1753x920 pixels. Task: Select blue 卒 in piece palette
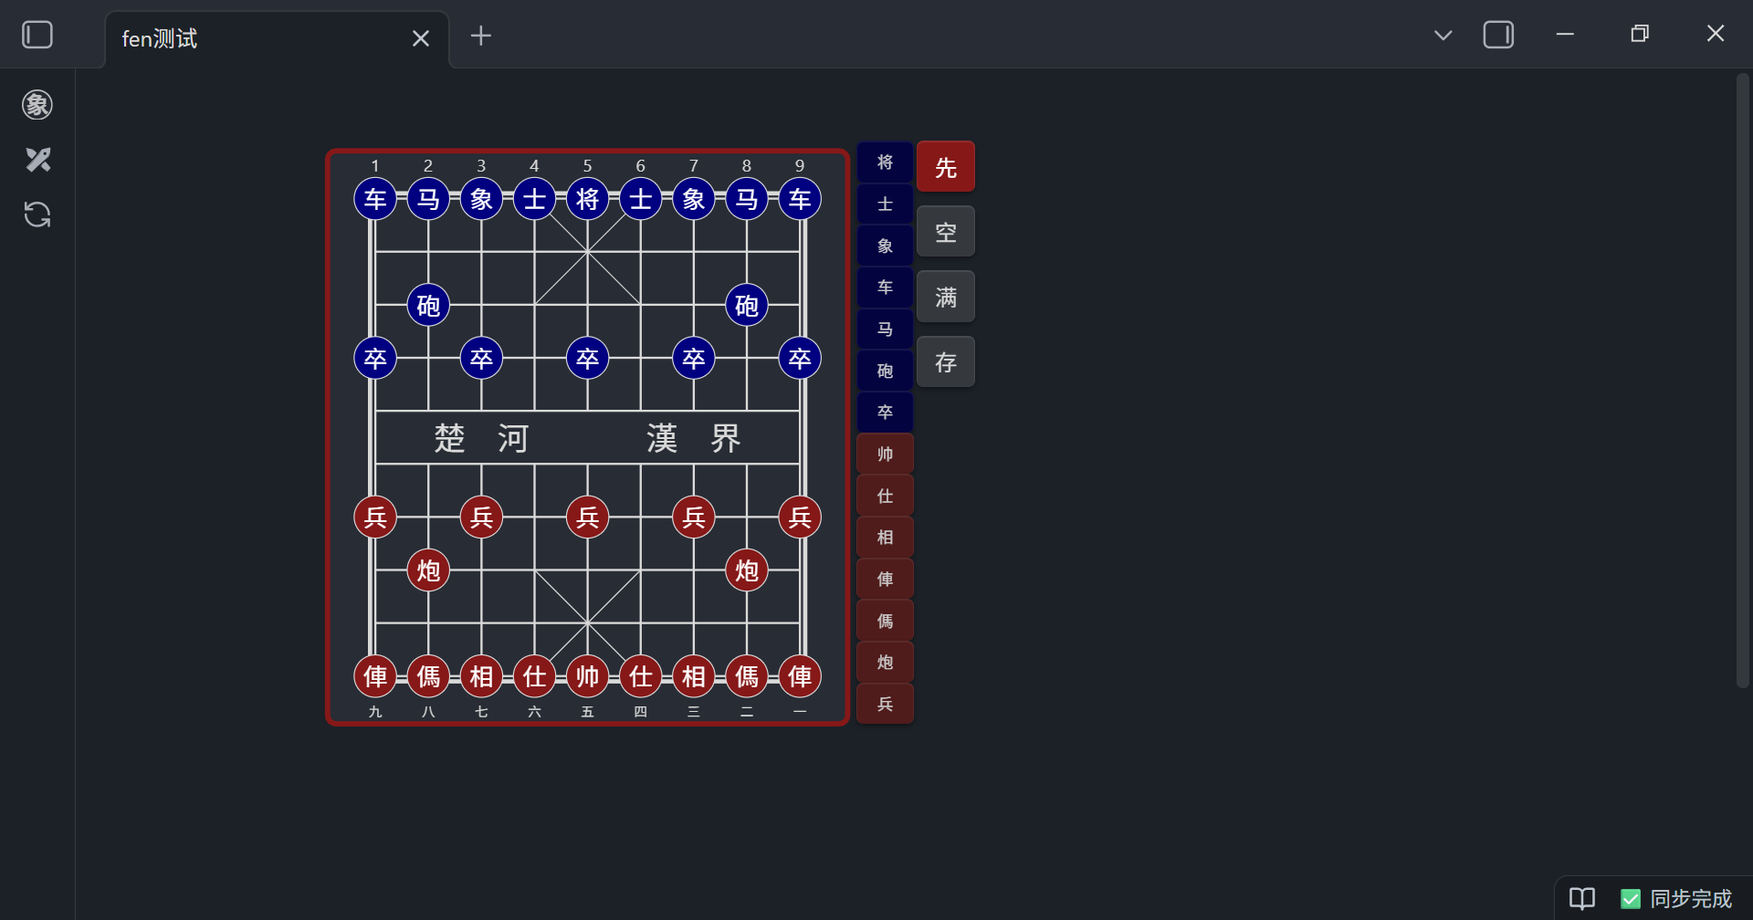[885, 413]
